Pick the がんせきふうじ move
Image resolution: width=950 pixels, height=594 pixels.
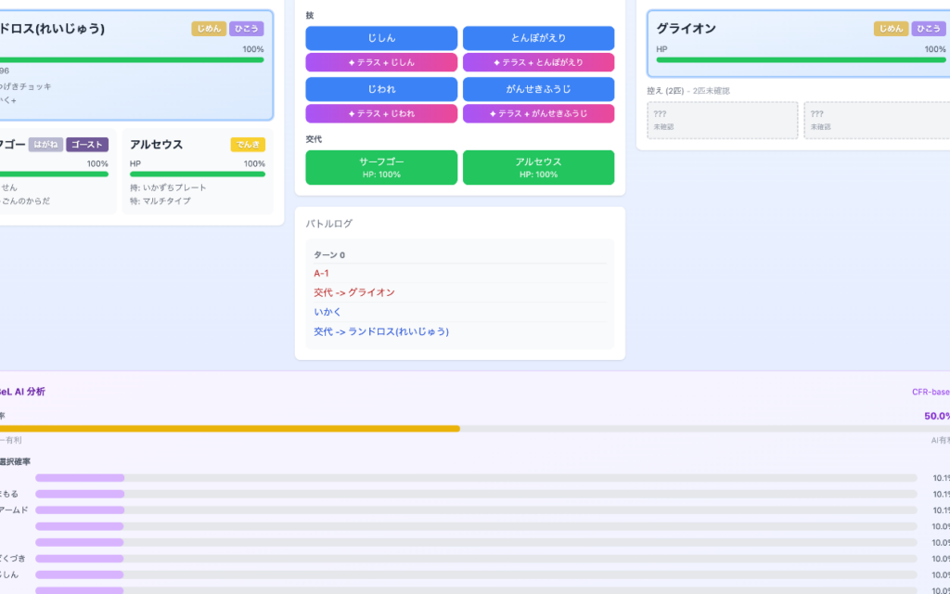538,89
